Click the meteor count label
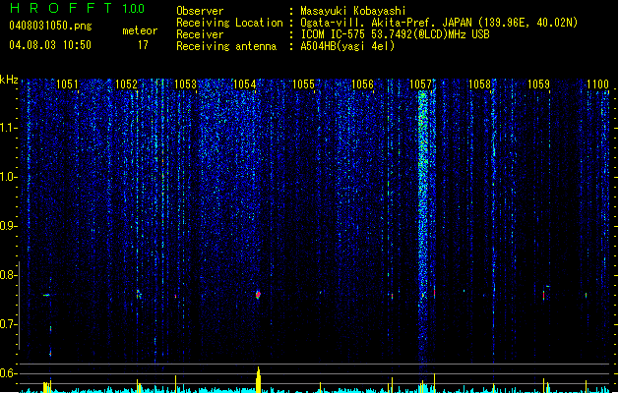 pos(140,30)
